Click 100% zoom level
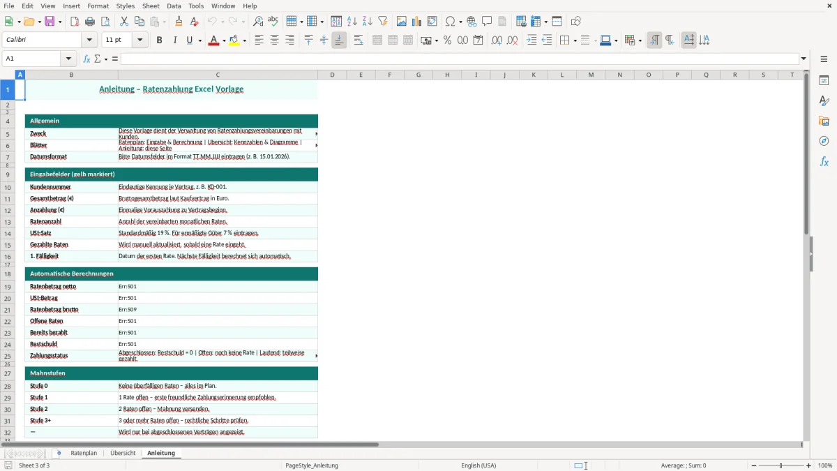The width and height of the screenshot is (837, 471). [x=825, y=465]
